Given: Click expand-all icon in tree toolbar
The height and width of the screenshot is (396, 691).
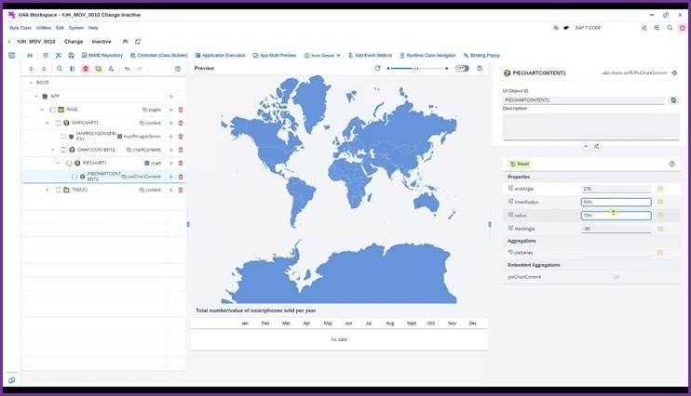Looking at the screenshot, I should click(x=31, y=69).
